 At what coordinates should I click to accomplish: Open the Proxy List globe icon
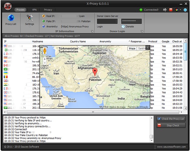(x=11, y=18)
